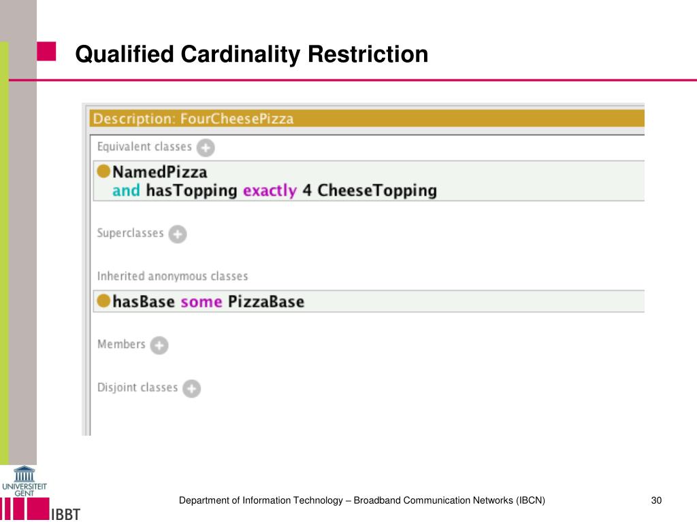Click the slide number 30
Screen dimensions: 697x522
tap(656, 500)
